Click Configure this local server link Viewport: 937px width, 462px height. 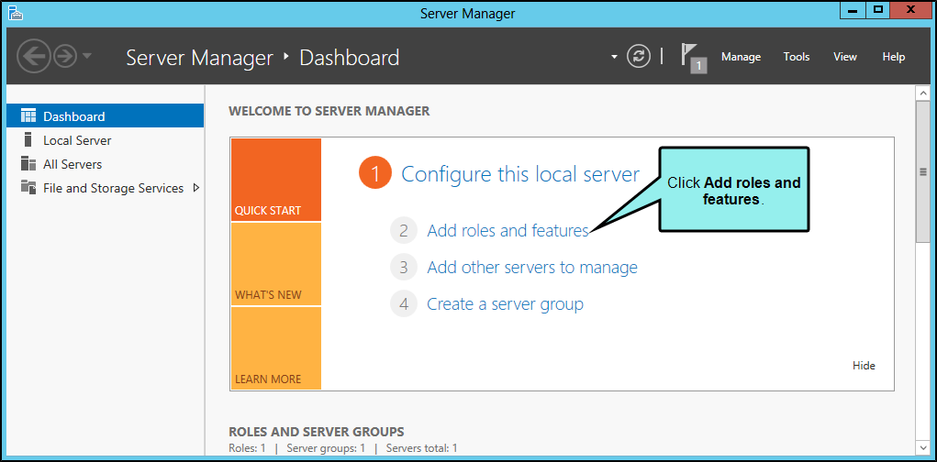(519, 173)
